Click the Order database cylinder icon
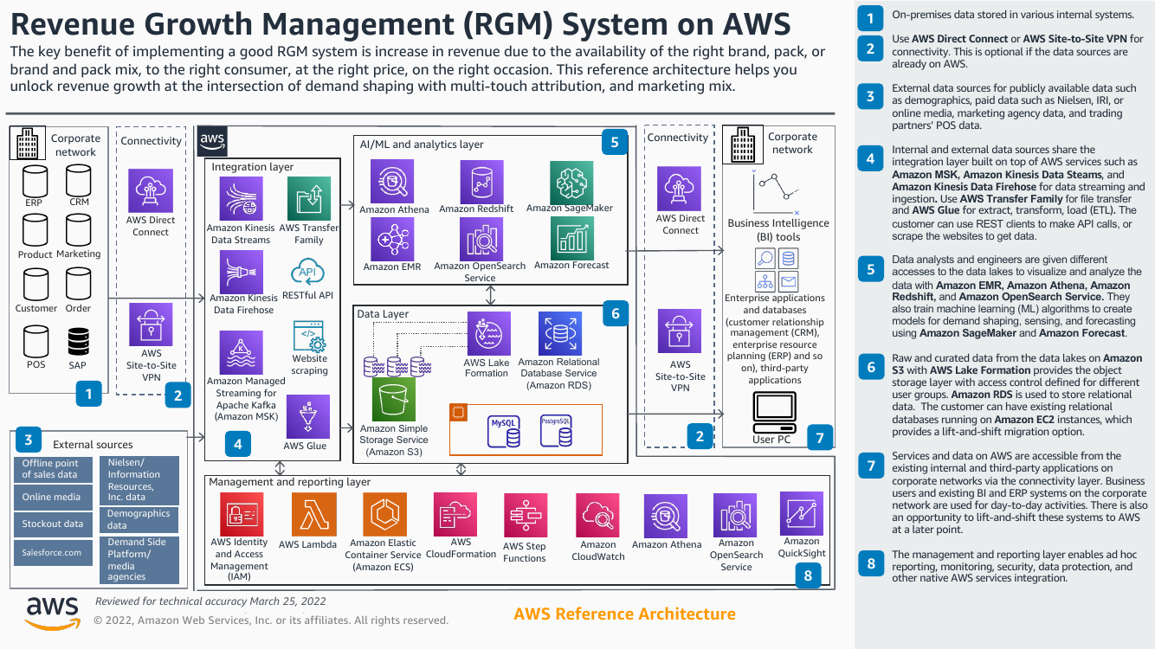Viewport: 1155px width, 649px height. (79, 285)
